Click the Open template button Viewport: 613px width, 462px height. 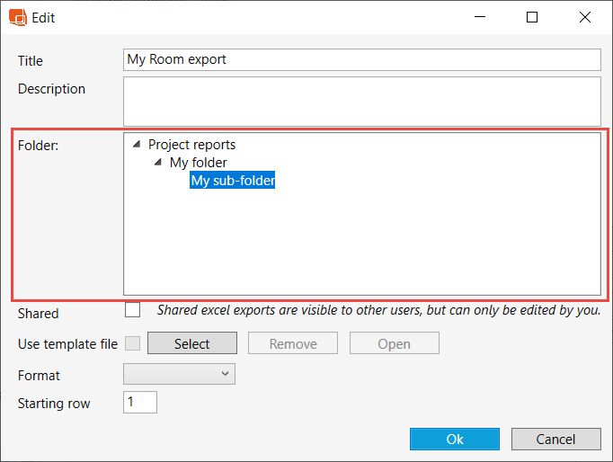tap(394, 343)
